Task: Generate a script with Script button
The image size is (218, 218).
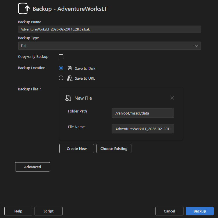Action: click(x=49, y=211)
